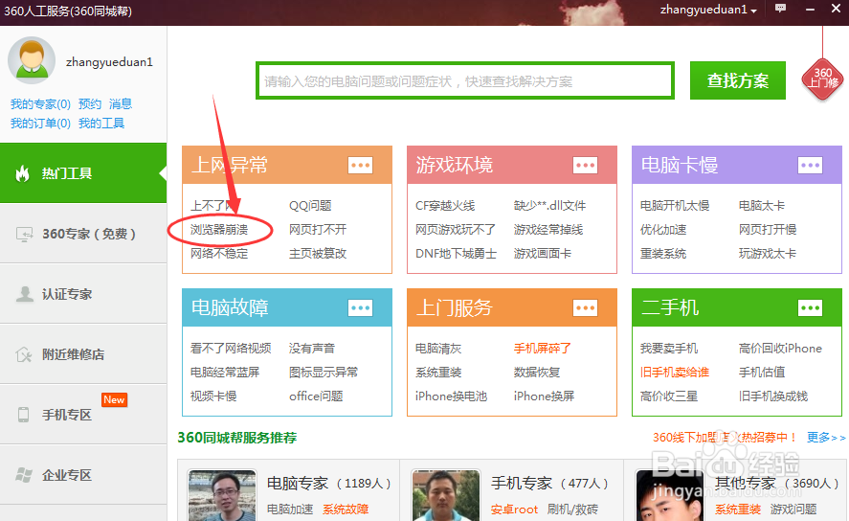Click the repair shop icon beside 附近维修店
849x521 pixels.
(x=23, y=354)
